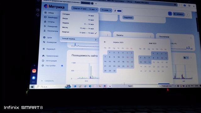The height and width of the screenshot is (113, 201).
Task: Click the Посещаемость сайта widget title
Action: tap(84, 56)
